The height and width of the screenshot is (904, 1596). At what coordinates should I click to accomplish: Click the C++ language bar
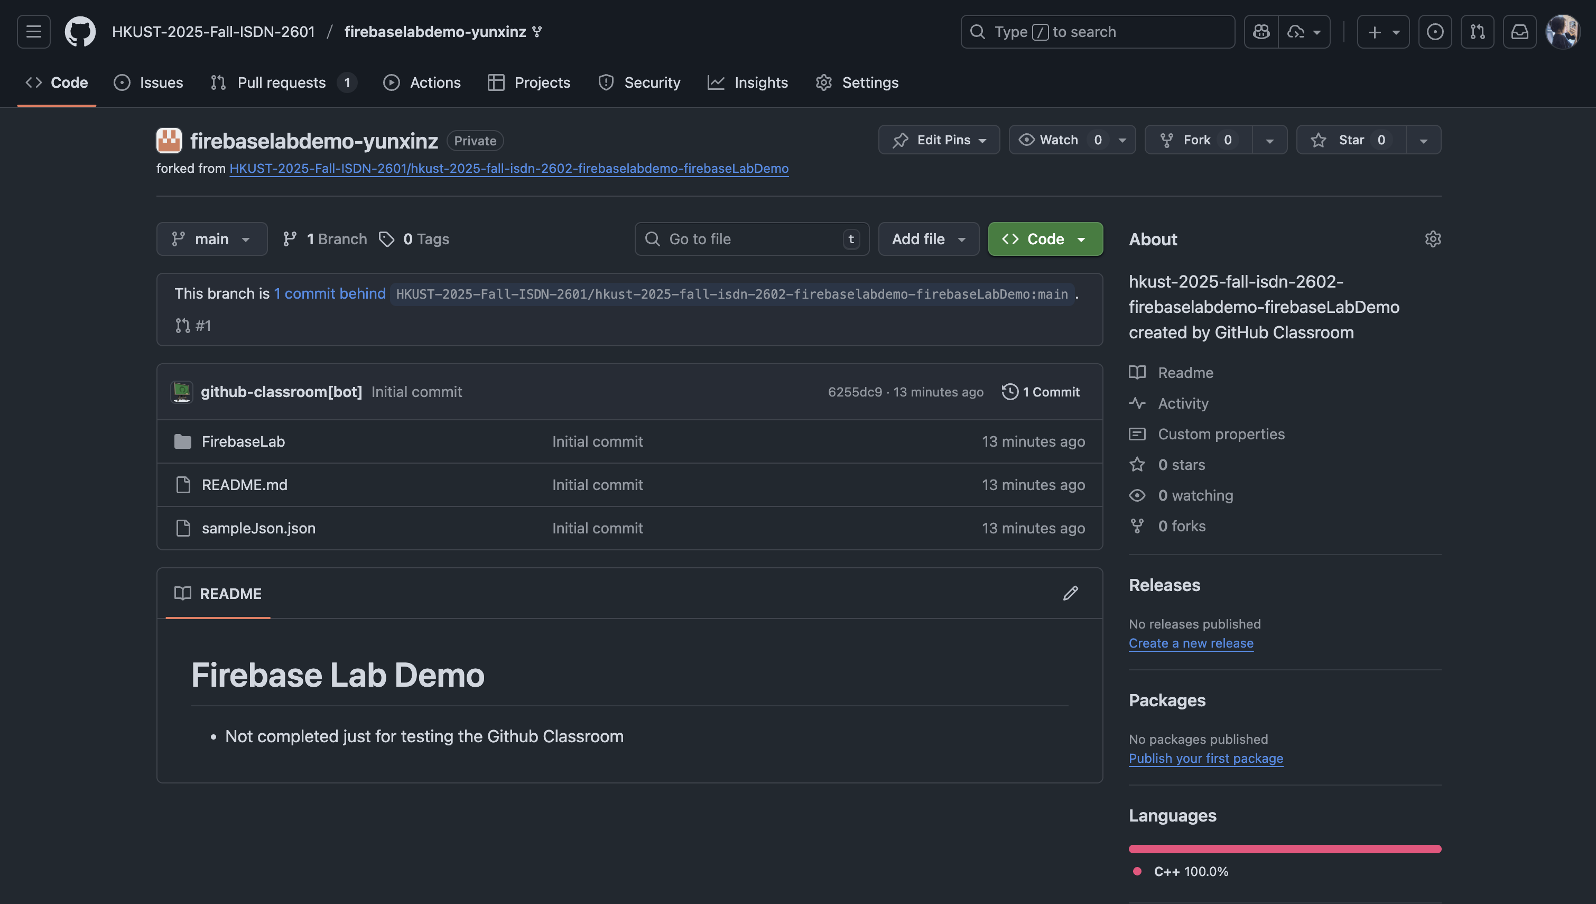click(1285, 848)
